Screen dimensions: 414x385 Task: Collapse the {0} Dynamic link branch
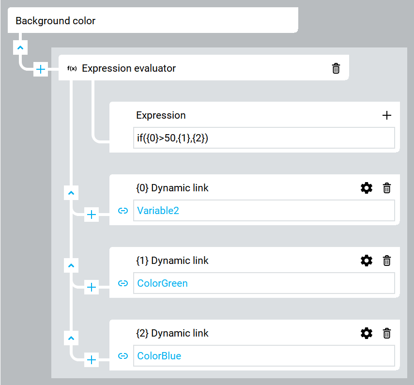tap(71, 193)
